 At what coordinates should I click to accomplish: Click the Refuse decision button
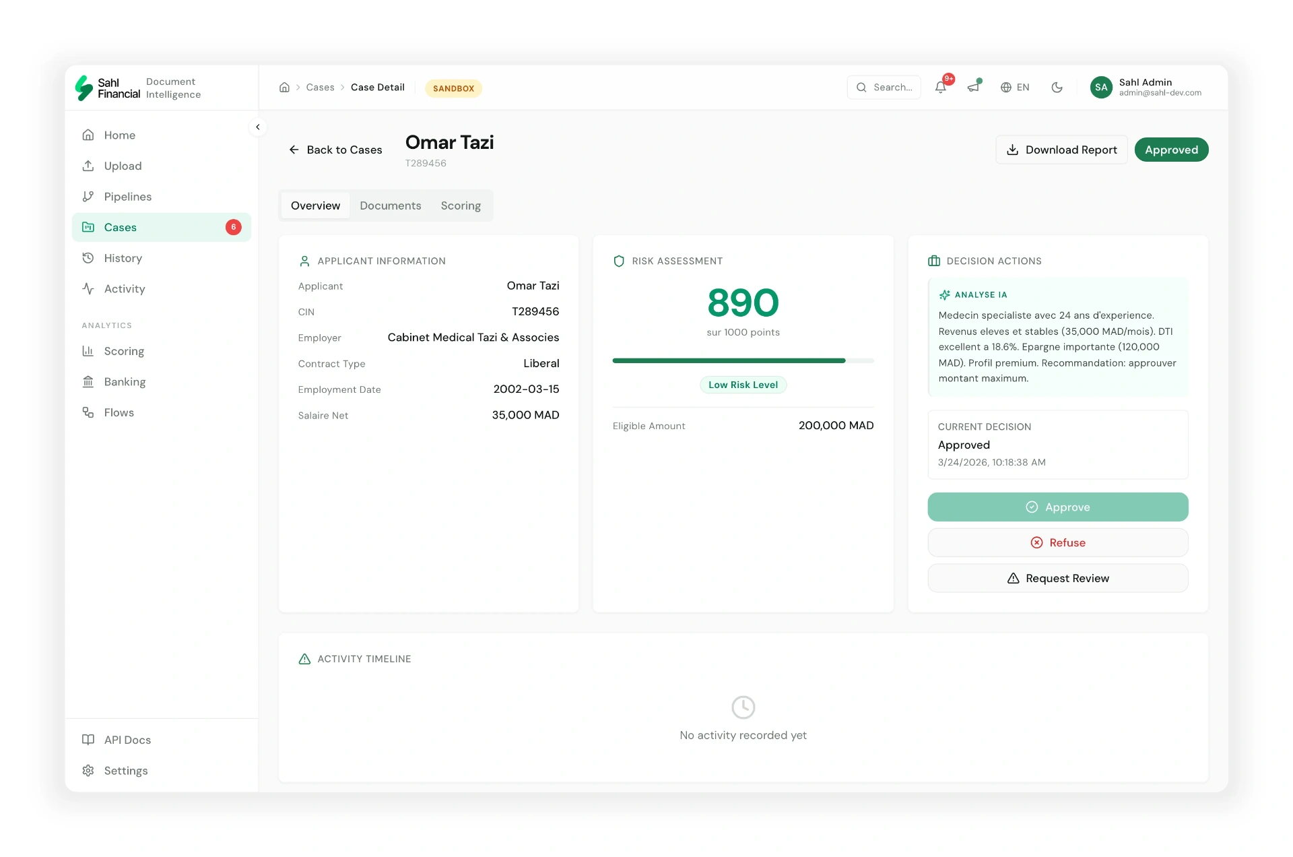(1058, 542)
